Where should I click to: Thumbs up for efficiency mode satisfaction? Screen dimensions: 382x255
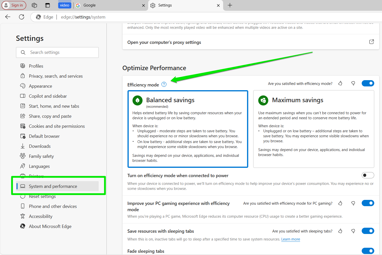(340, 83)
